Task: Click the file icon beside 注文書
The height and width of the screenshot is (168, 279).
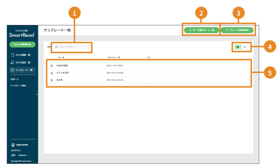Action: 52,80
